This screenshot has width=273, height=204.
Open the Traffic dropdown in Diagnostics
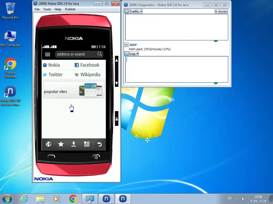pos(136,11)
